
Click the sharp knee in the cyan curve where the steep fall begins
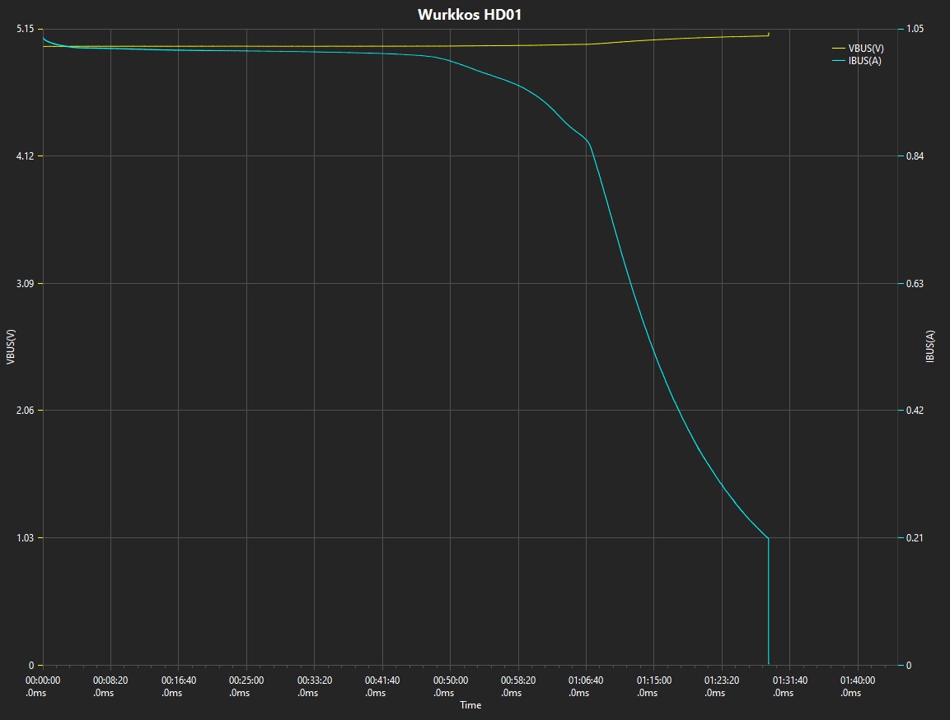588,142
